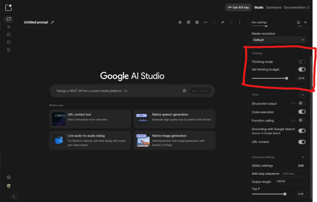The image size is (317, 202).
Task: Click the AI Studio logo icon
Action: point(8,7)
